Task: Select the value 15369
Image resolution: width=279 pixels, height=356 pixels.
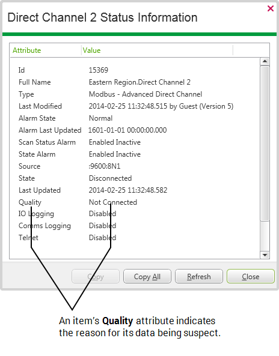Action: click(98, 70)
